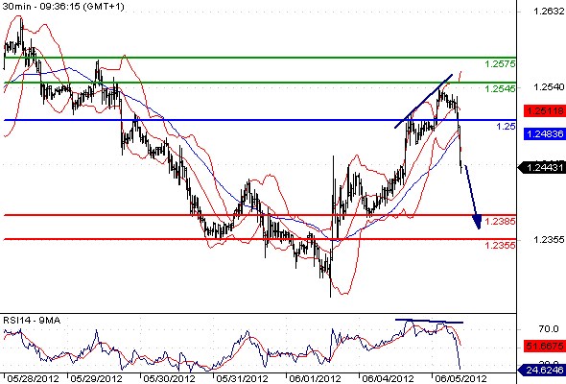The height and width of the screenshot is (384, 566).
Task: Select the 06/04/2012 date label
Action: click(x=388, y=378)
